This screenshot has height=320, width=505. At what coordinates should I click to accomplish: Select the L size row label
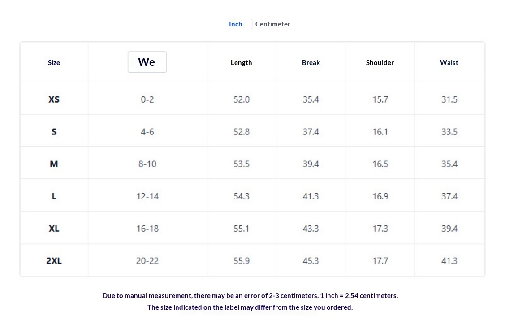54,196
